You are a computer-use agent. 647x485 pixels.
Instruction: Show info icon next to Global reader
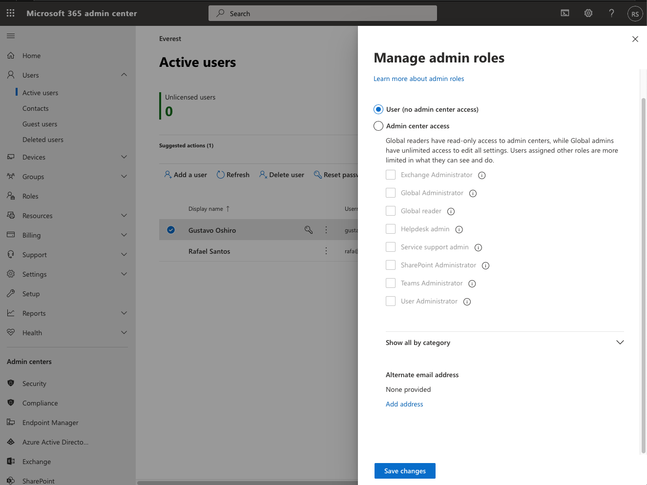pyautogui.click(x=451, y=211)
